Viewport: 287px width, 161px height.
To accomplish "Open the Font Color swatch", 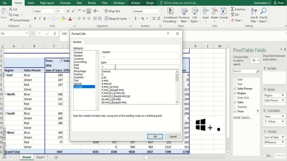I will tap(70, 18).
